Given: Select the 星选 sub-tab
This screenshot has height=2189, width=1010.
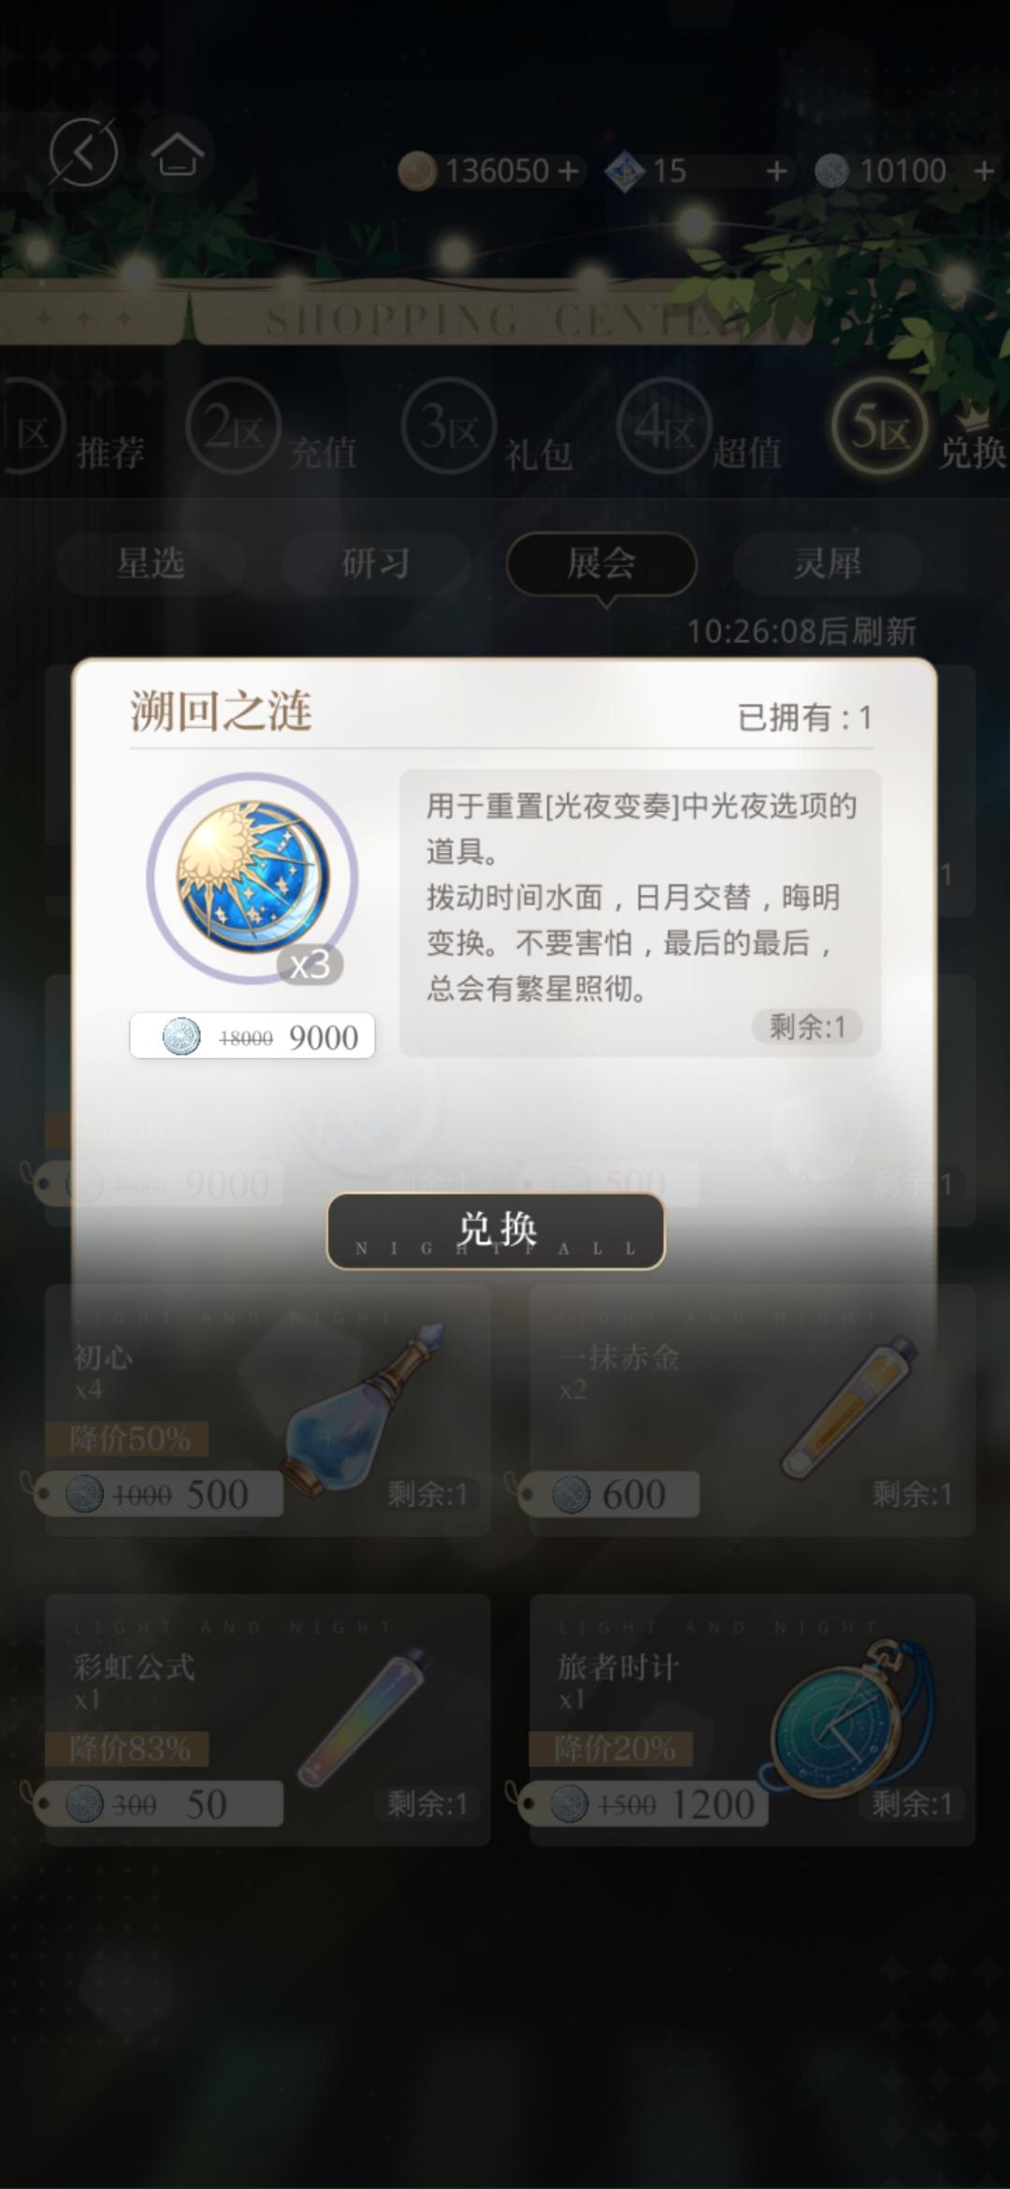Looking at the screenshot, I should pyautogui.click(x=151, y=563).
